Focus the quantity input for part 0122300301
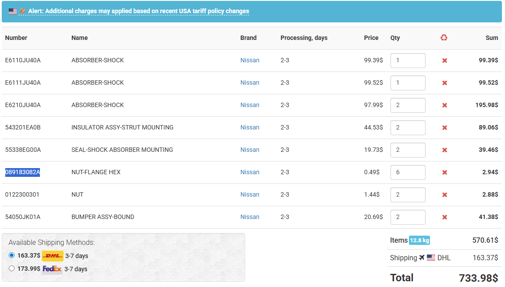The image size is (505, 287). click(408, 195)
